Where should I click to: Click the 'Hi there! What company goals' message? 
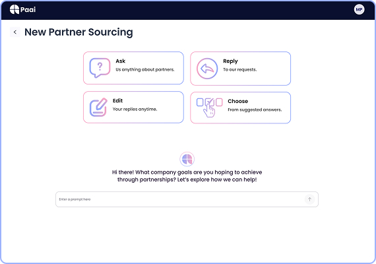[187, 176]
